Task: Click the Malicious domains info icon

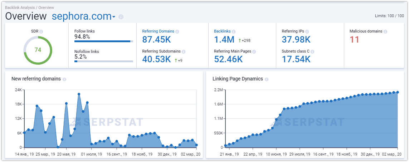Action: pos(385,31)
